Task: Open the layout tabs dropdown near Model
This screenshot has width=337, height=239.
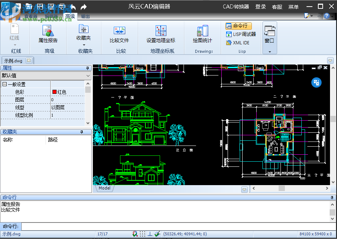Action: 244,190
